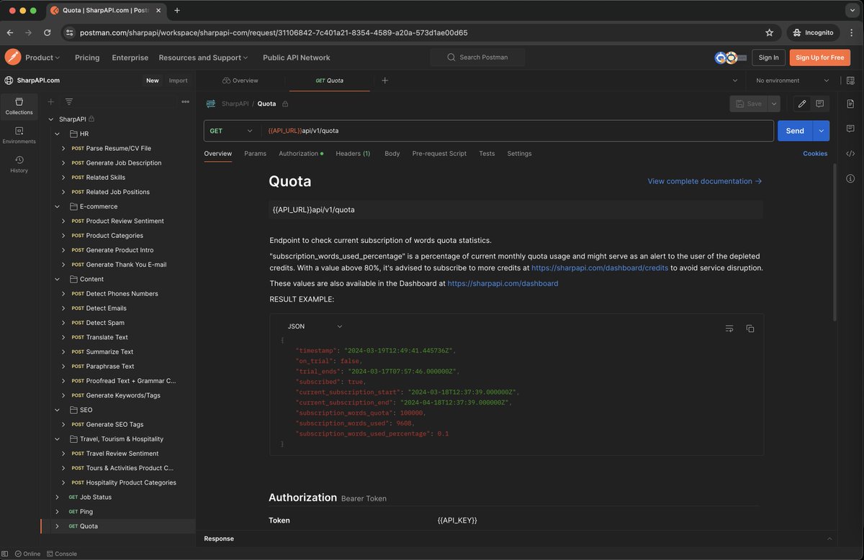This screenshot has height=560, width=864.
Task: Open View complete documentation link
Action: pos(705,181)
